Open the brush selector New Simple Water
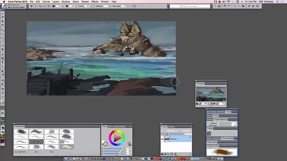287x161 pixels. tap(14, 6)
